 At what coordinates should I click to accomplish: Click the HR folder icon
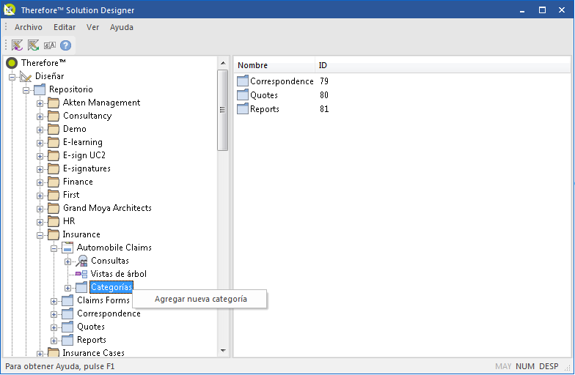54,221
